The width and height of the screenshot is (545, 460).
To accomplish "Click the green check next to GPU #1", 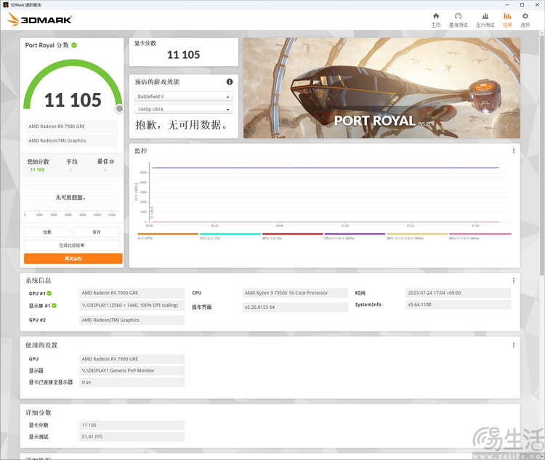I will coord(49,294).
